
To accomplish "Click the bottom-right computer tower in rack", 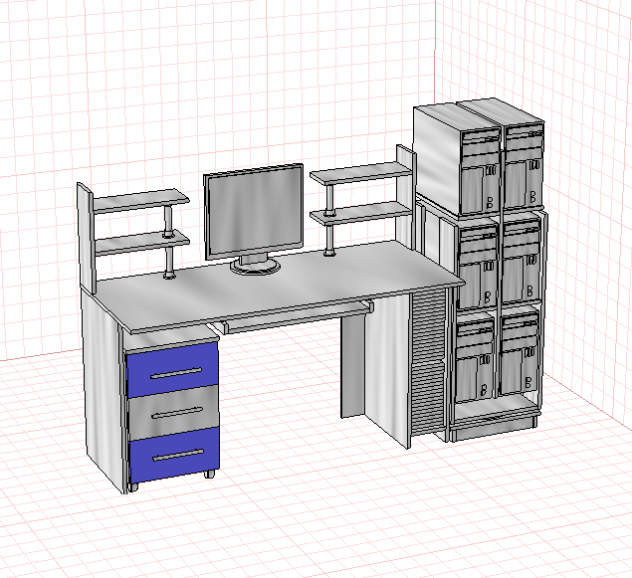I will (520, 349).
